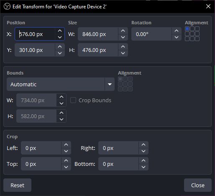Increase Size width with up arrow

click(123, 31)
